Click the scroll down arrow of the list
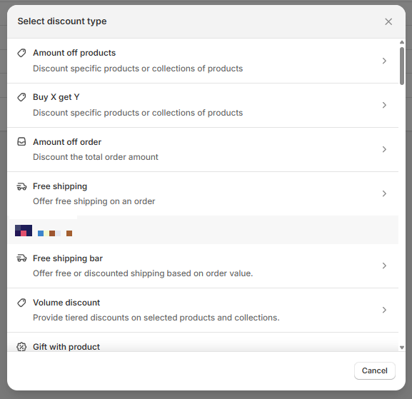This screenshot has width=412, height=399. (402, 348)
